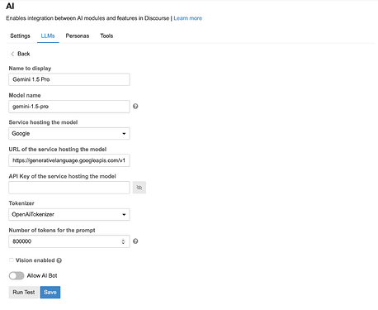Click into the Model name input

(x=69, y=107)
